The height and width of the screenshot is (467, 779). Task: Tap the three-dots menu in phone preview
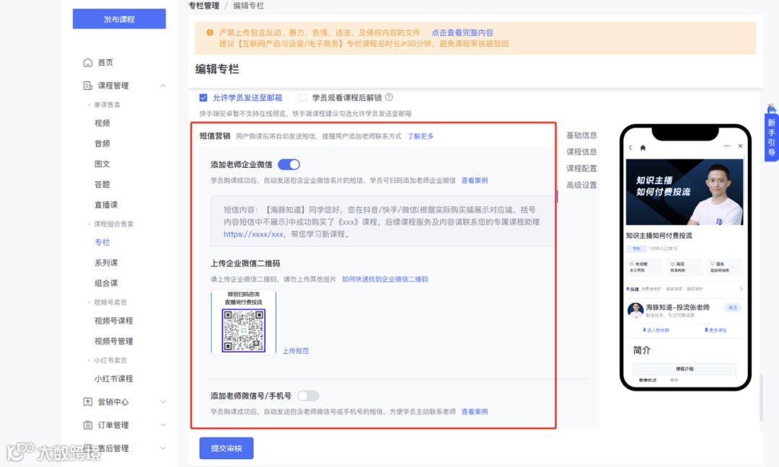pos(727,146)
